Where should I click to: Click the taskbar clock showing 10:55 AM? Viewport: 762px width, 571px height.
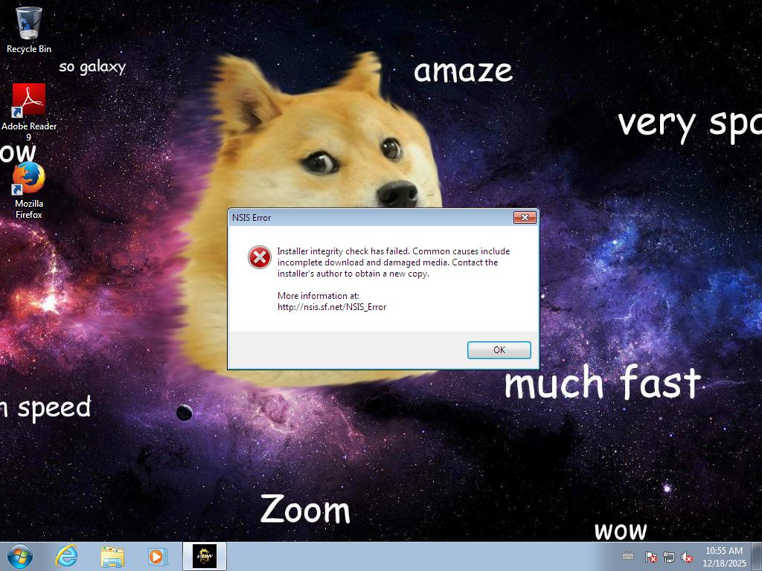[724, 556]
